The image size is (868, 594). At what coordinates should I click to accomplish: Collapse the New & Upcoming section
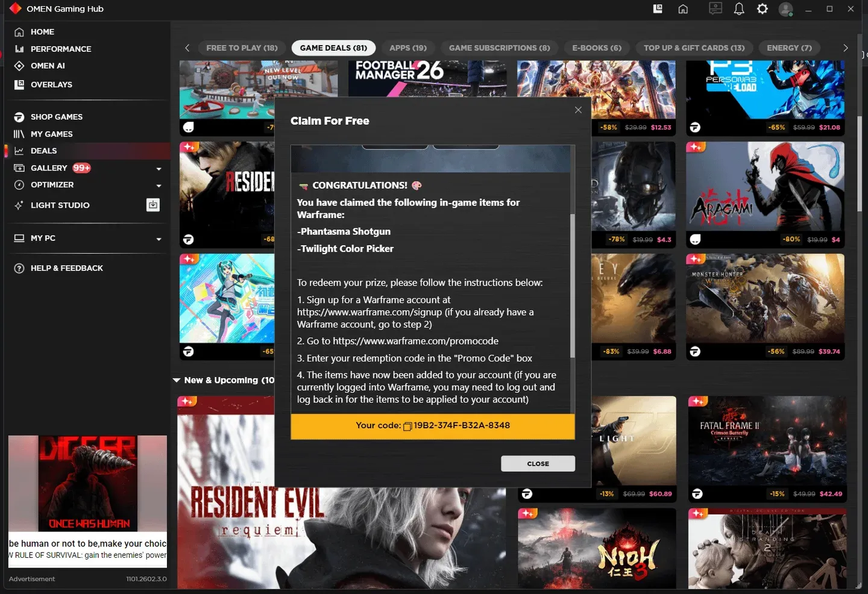point(177,380)
